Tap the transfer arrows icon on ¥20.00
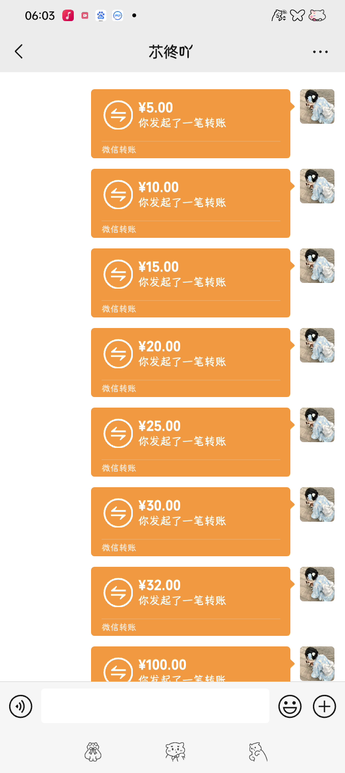345x773 pixels. pyautogui.click(x=118, y=354)
